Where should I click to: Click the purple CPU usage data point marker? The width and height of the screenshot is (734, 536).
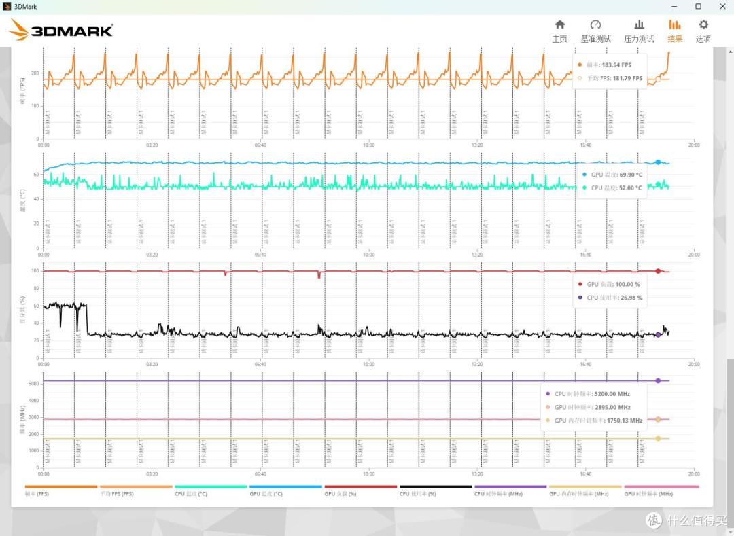658,335
